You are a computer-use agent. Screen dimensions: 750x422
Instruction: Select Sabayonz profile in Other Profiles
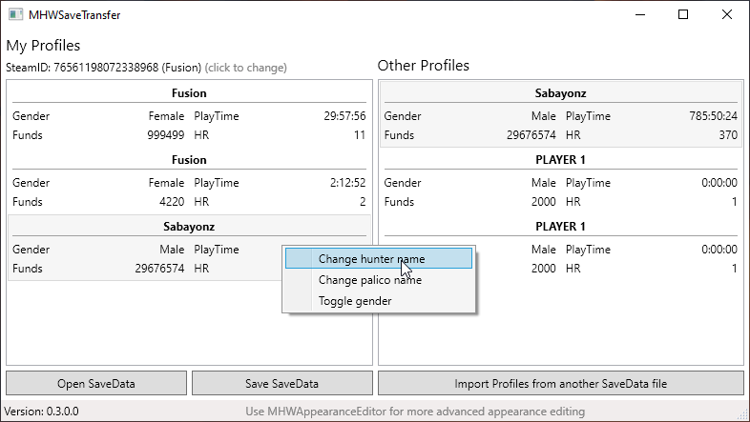pyautogui.click(x=560, y=114)
